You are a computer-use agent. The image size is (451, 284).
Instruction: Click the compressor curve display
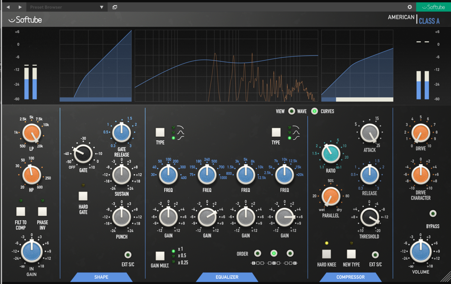tap(357, 66)
